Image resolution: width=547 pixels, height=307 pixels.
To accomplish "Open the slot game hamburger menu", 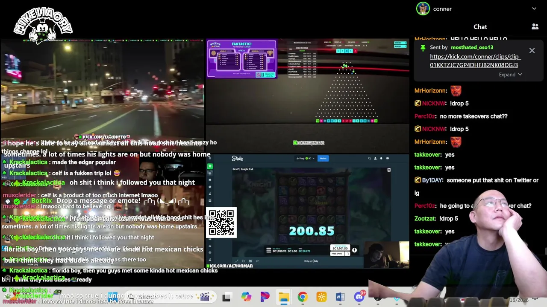I will (268, 250).
